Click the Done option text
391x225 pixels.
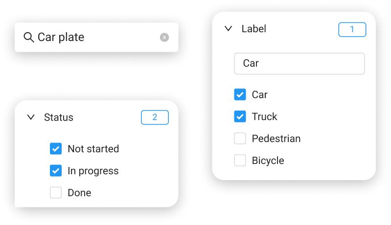(x=79, y=193)
